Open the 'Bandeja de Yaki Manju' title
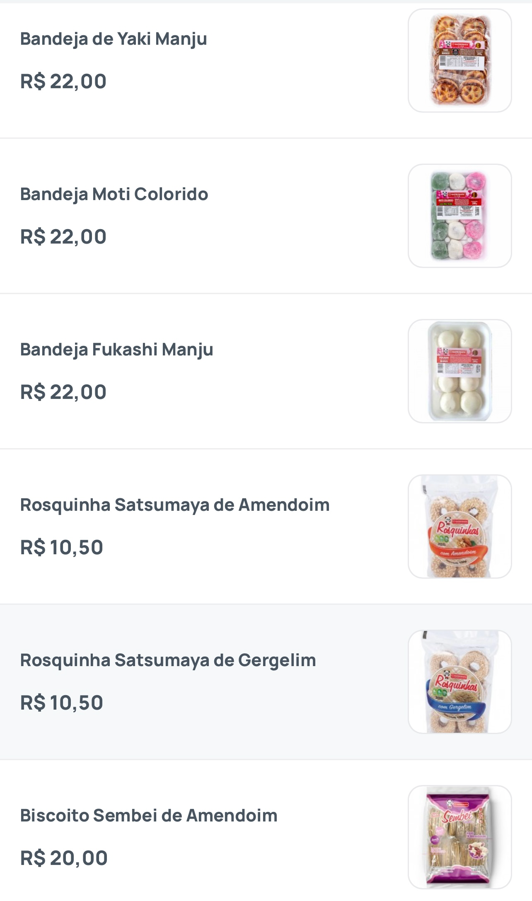 click(x=114, y=39)
